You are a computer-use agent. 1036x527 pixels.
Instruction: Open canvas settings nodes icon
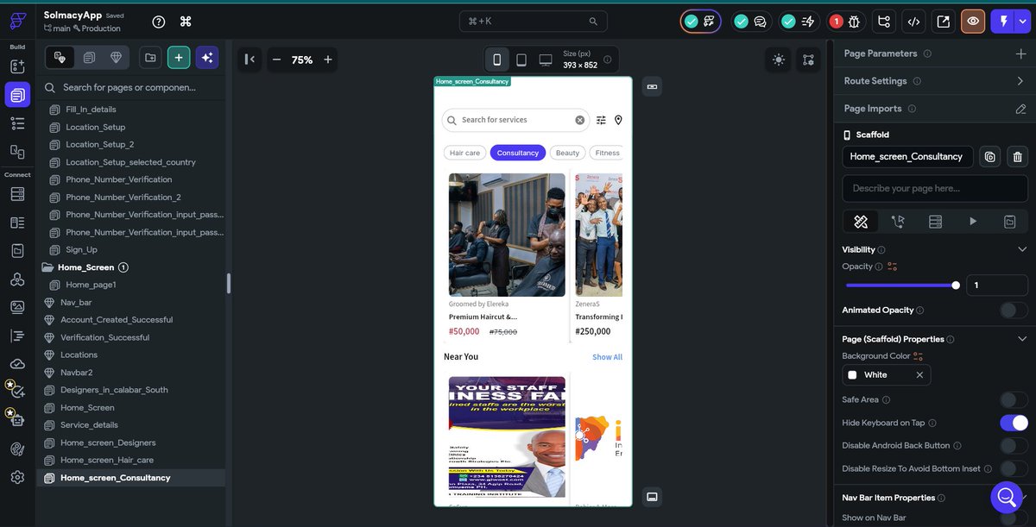click(x=808, y=60)
